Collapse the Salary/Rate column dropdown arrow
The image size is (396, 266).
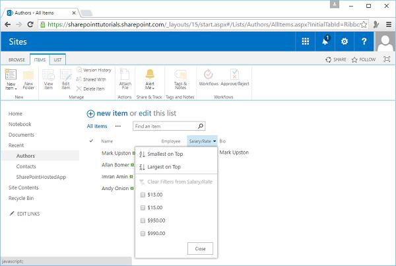tap(214, 141)
